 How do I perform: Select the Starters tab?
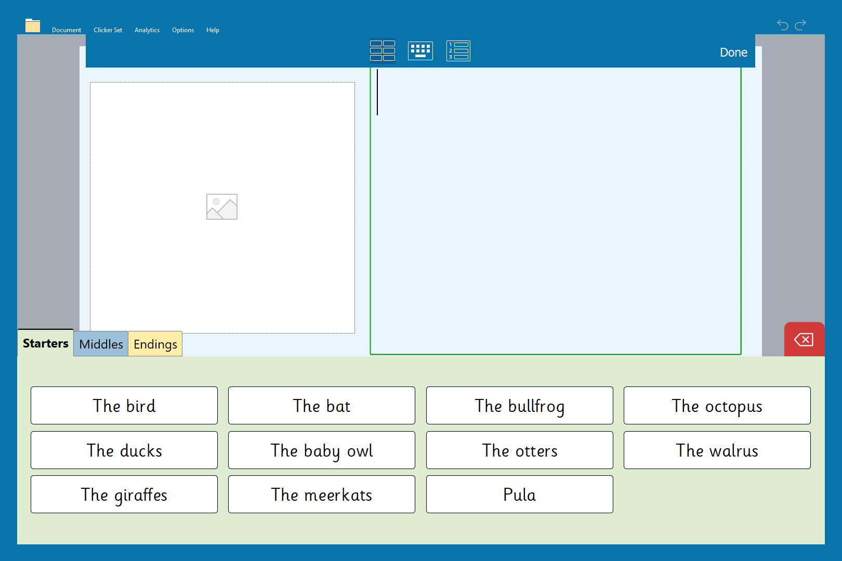(46, 343)
